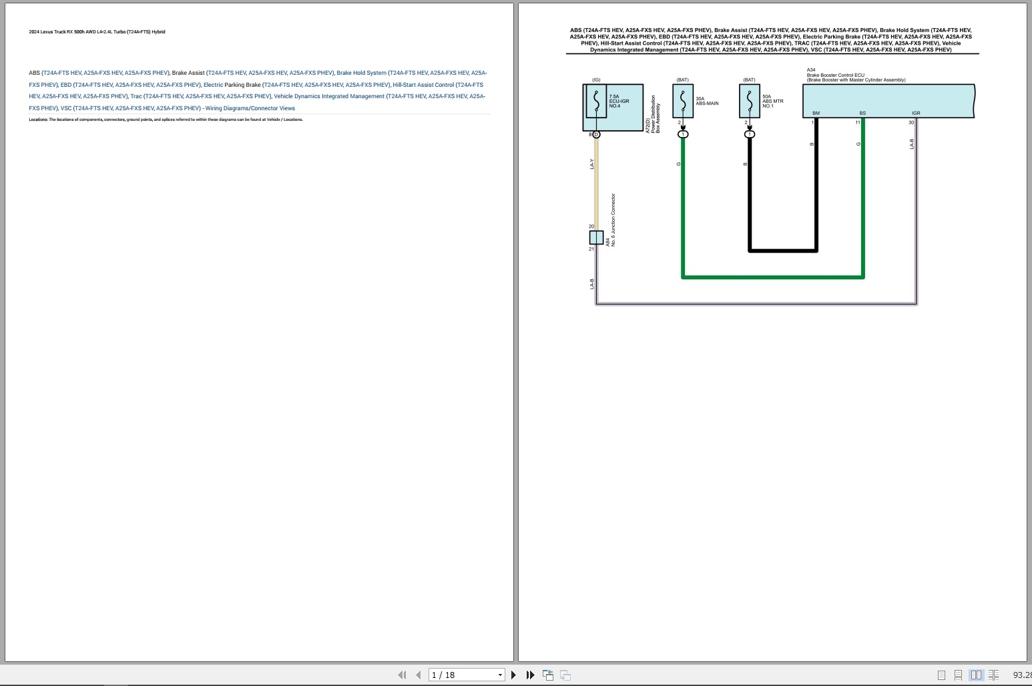
Task: Open the page number dropdown arrow
Action: pos(500,675)
